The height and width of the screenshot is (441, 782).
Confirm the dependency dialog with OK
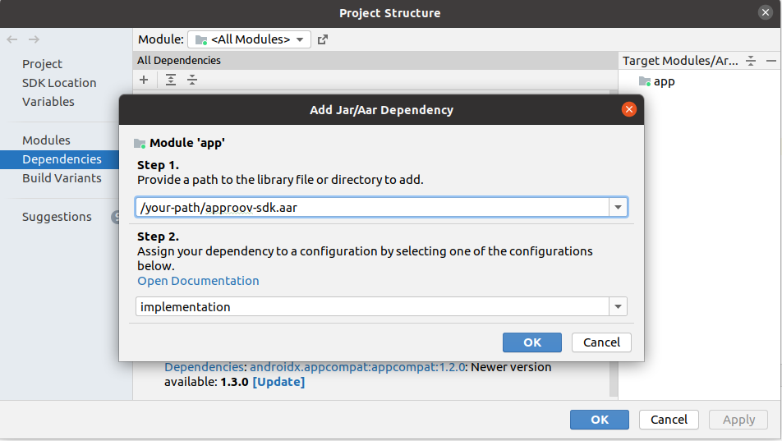point(532,342)
